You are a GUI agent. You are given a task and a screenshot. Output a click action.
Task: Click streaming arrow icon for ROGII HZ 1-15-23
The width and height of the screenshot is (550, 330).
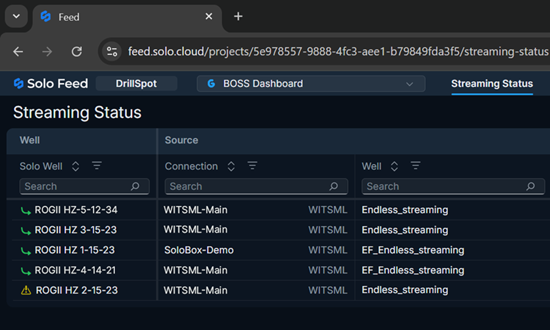(26, 251)
